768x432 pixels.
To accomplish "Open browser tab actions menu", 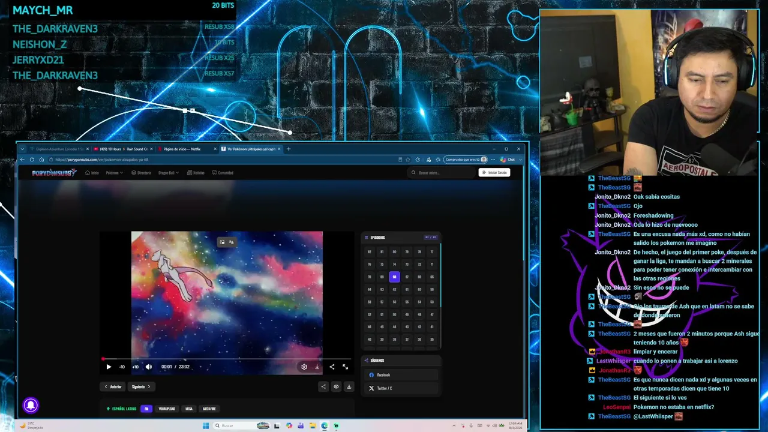I will [23, 149].
